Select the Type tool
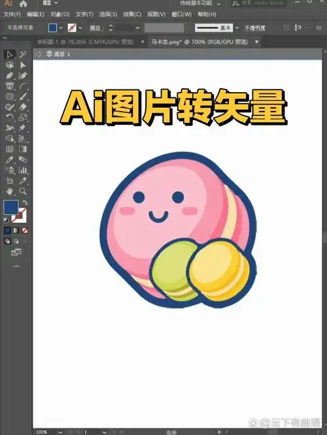 click(x=10, y=86)
